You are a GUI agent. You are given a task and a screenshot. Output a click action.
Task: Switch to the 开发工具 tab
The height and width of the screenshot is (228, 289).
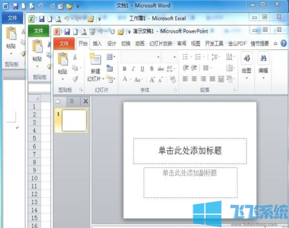pos(214,44)
